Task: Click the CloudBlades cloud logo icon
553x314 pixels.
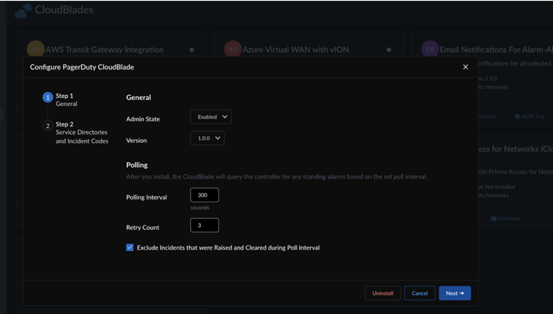Action: (x=23, y=10)
